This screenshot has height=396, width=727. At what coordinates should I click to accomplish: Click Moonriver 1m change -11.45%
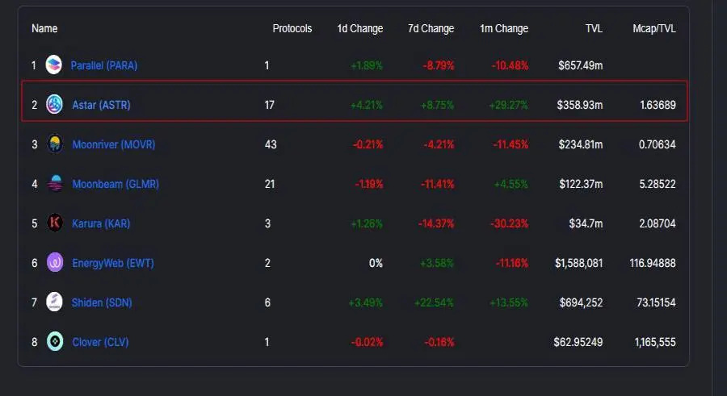click(x=510, y=144)
